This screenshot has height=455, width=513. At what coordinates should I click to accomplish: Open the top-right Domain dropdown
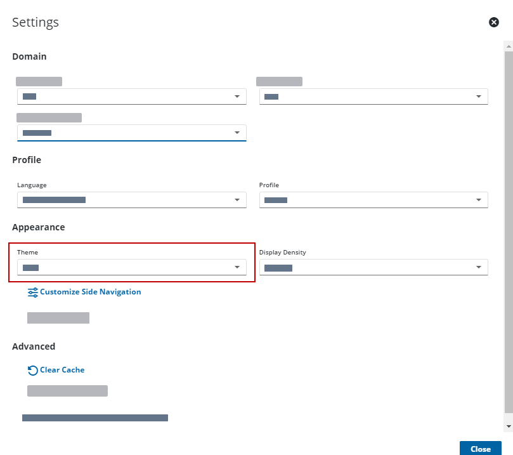tap(373, 96)
